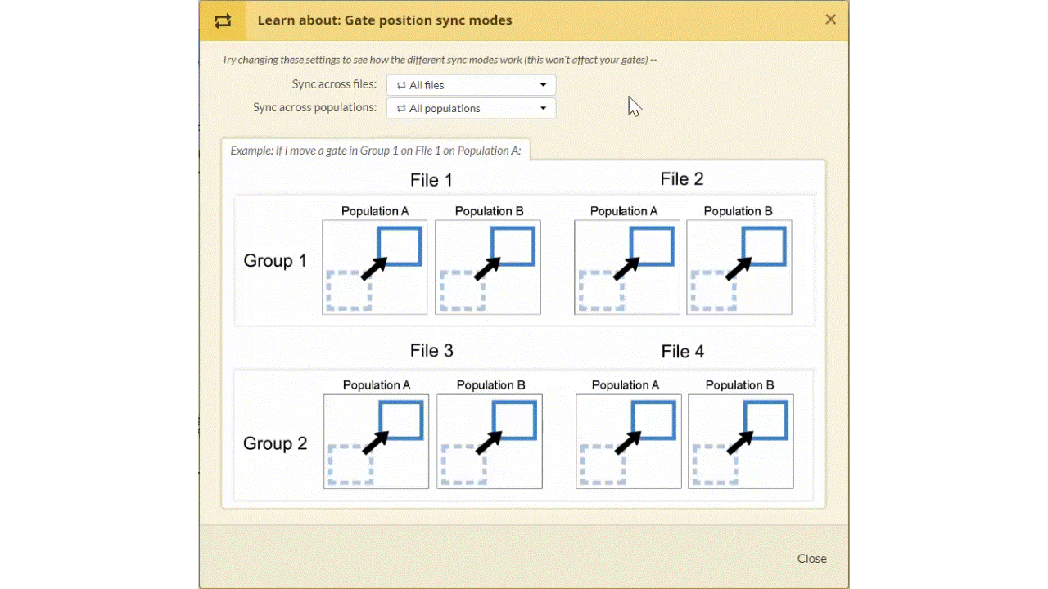Click the caret arrow on the 'All files' dropdown
The height and width of the screenshot is (589, 1048).
(x=543, y=85)
